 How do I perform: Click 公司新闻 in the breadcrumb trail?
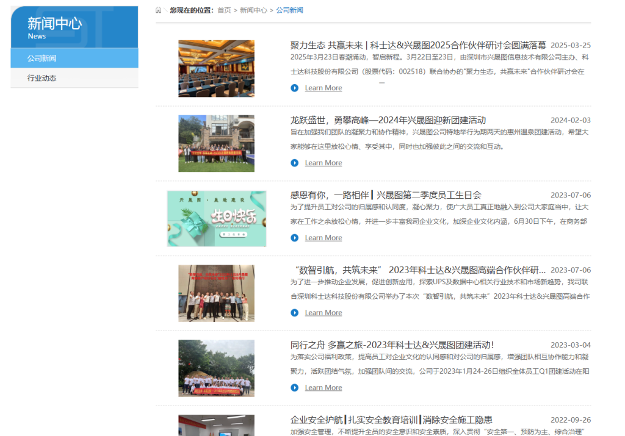(289, 10)
